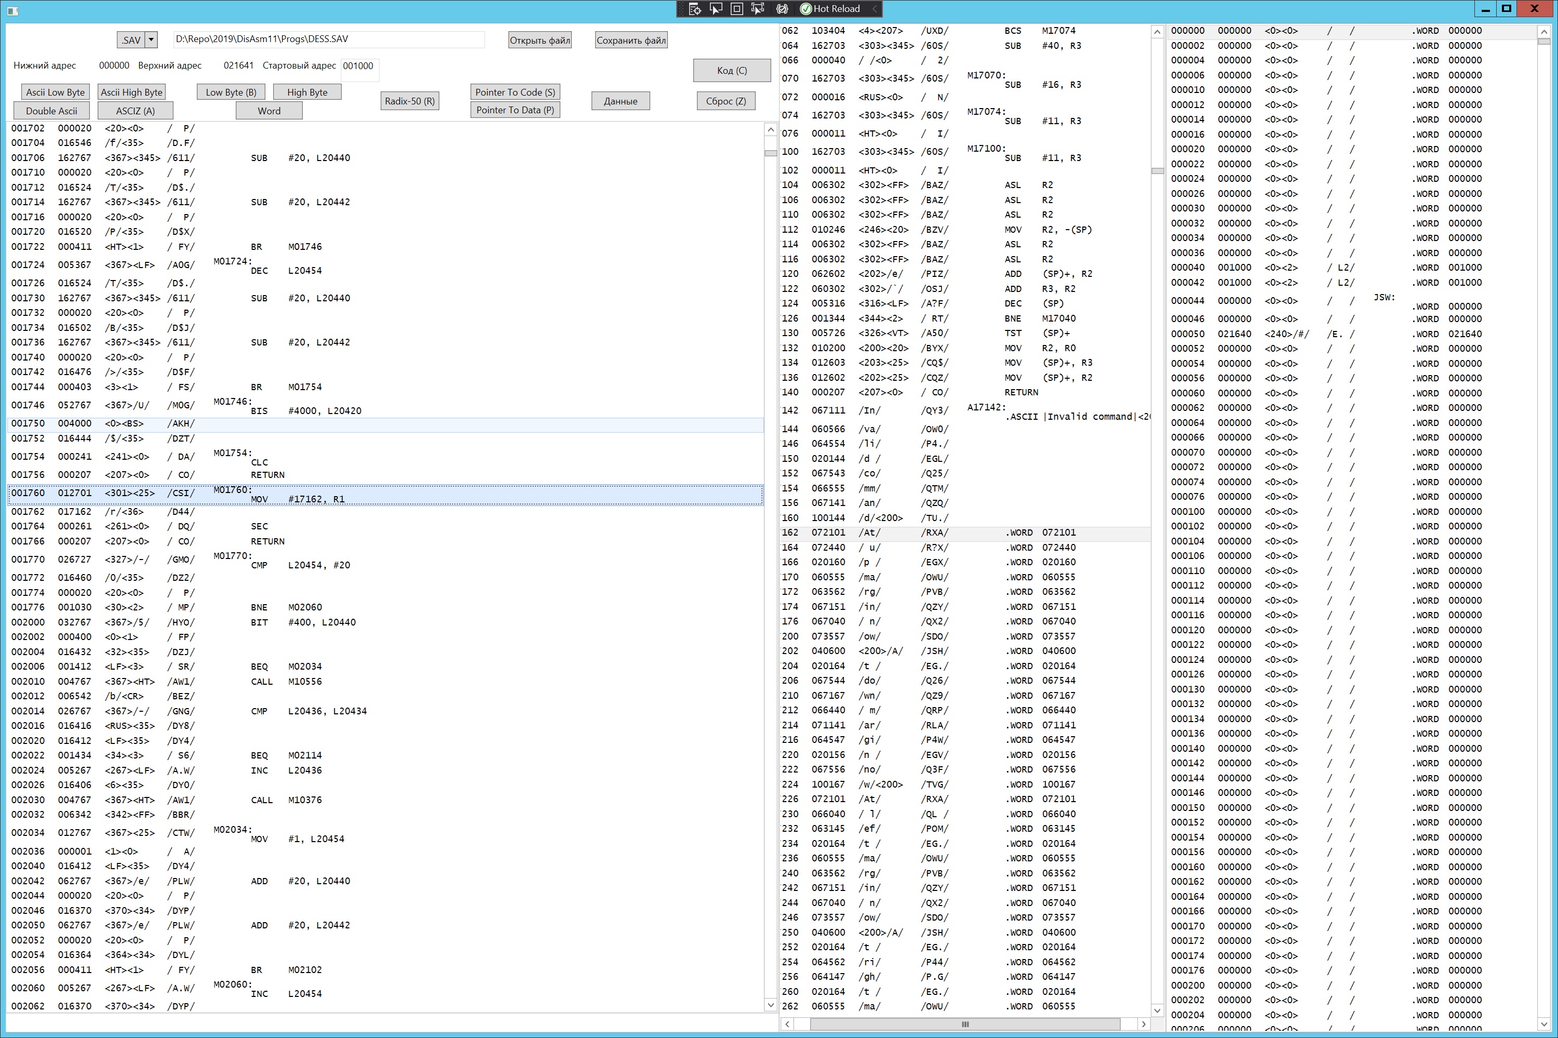Click the Pointer To Code (S) button
This screenshot has width=1558, height=1038.
tap(515, 92)
